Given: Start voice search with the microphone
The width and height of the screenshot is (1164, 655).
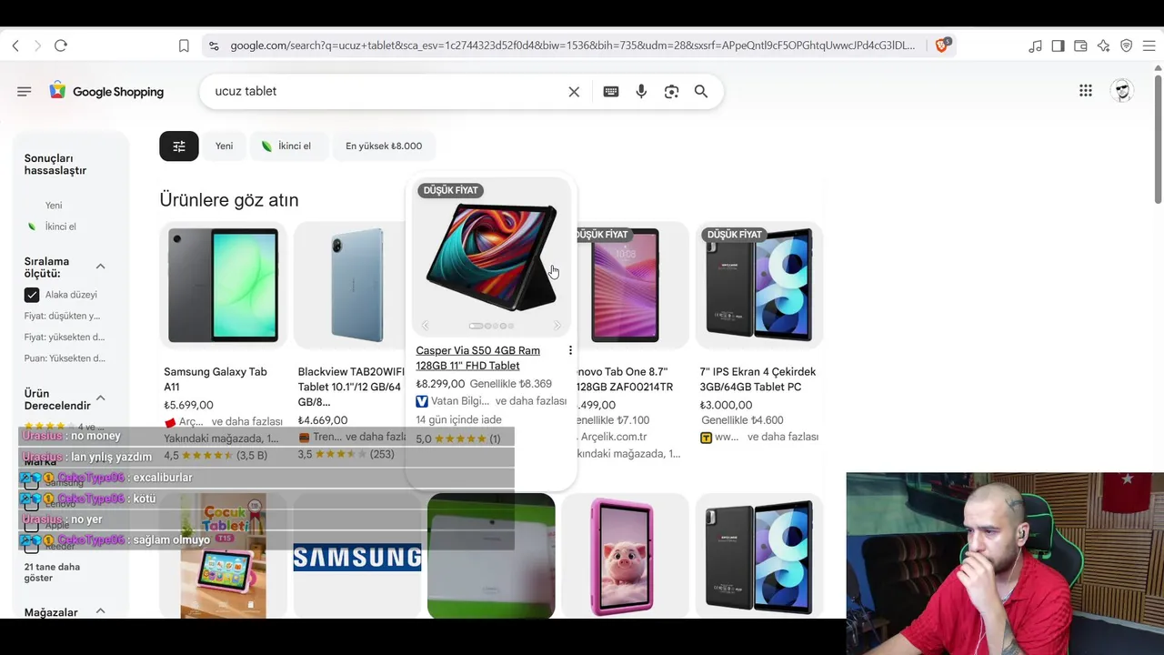Looking at the screenshot, I should pyautogui.click(x=641, y=91).
